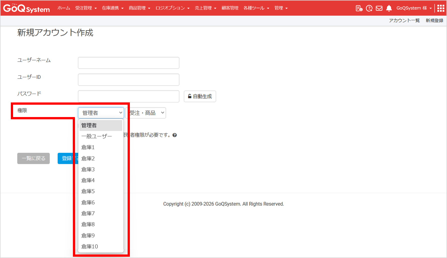Select 倉庫9 option
This screenshot has height=258, width=447.
(x=101, y=235)
